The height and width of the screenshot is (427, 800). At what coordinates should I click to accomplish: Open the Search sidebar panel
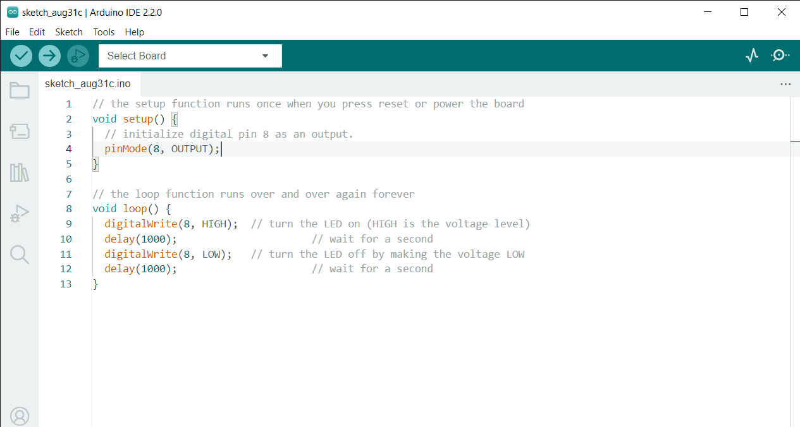[x=19, y=255]
